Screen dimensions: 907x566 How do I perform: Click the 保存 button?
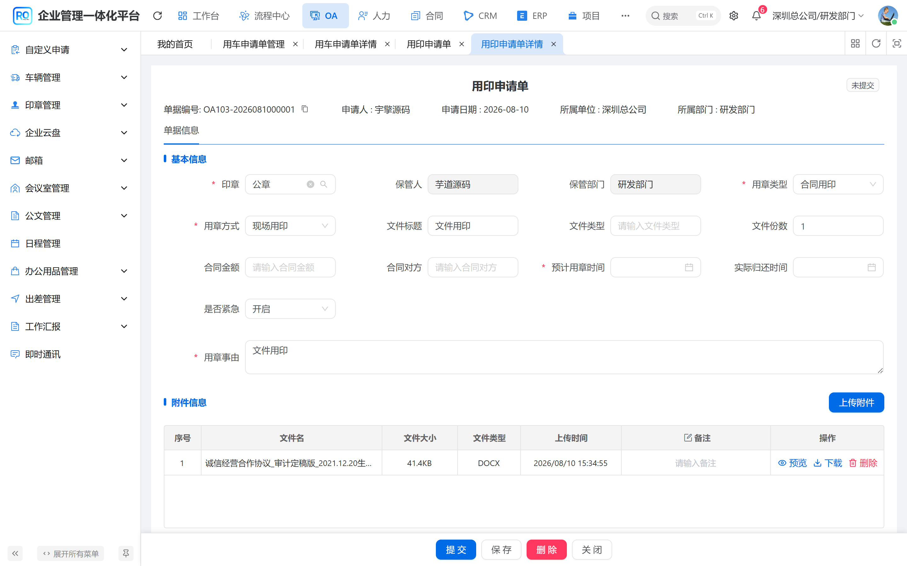click(x=501, y=550)
